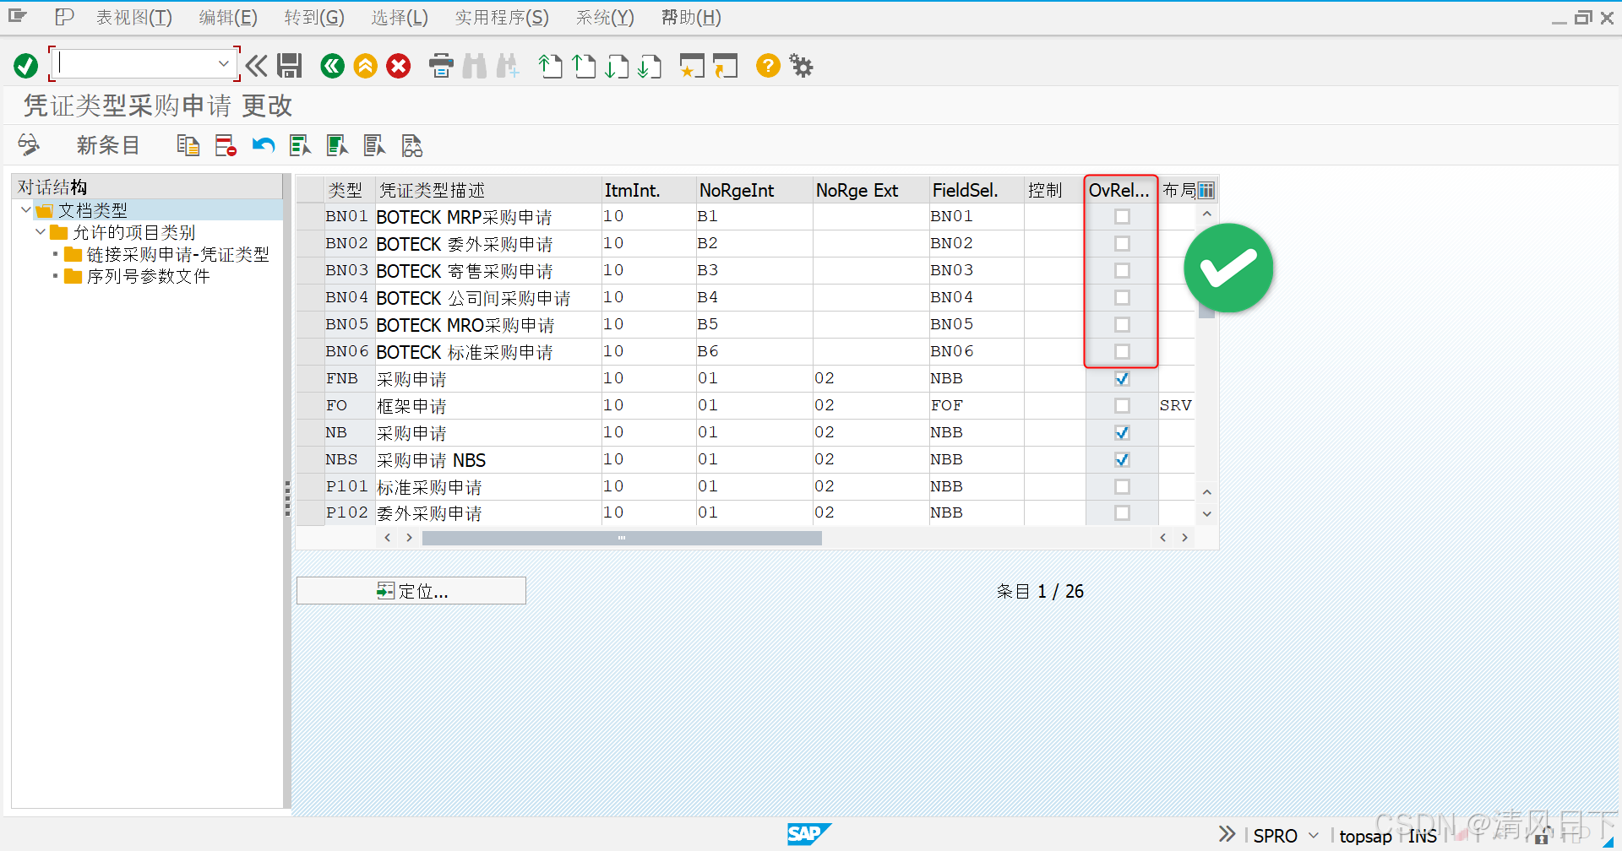This screenshot has height=851, width=1622.
Task: Click the Find binoculars icon
Action: [475, 66]
